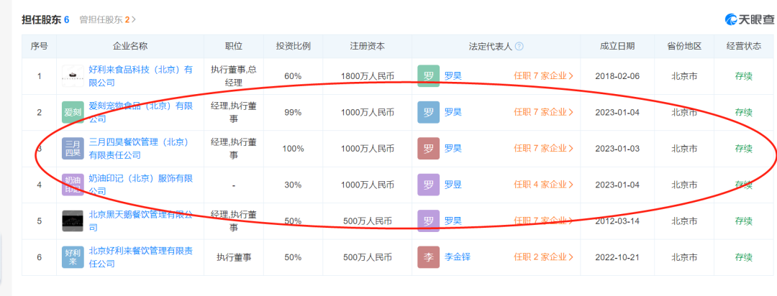777x296 pixels.
Task: Click the 1800万人民币 registered capital cell
Action: click(x=367, y=76)
